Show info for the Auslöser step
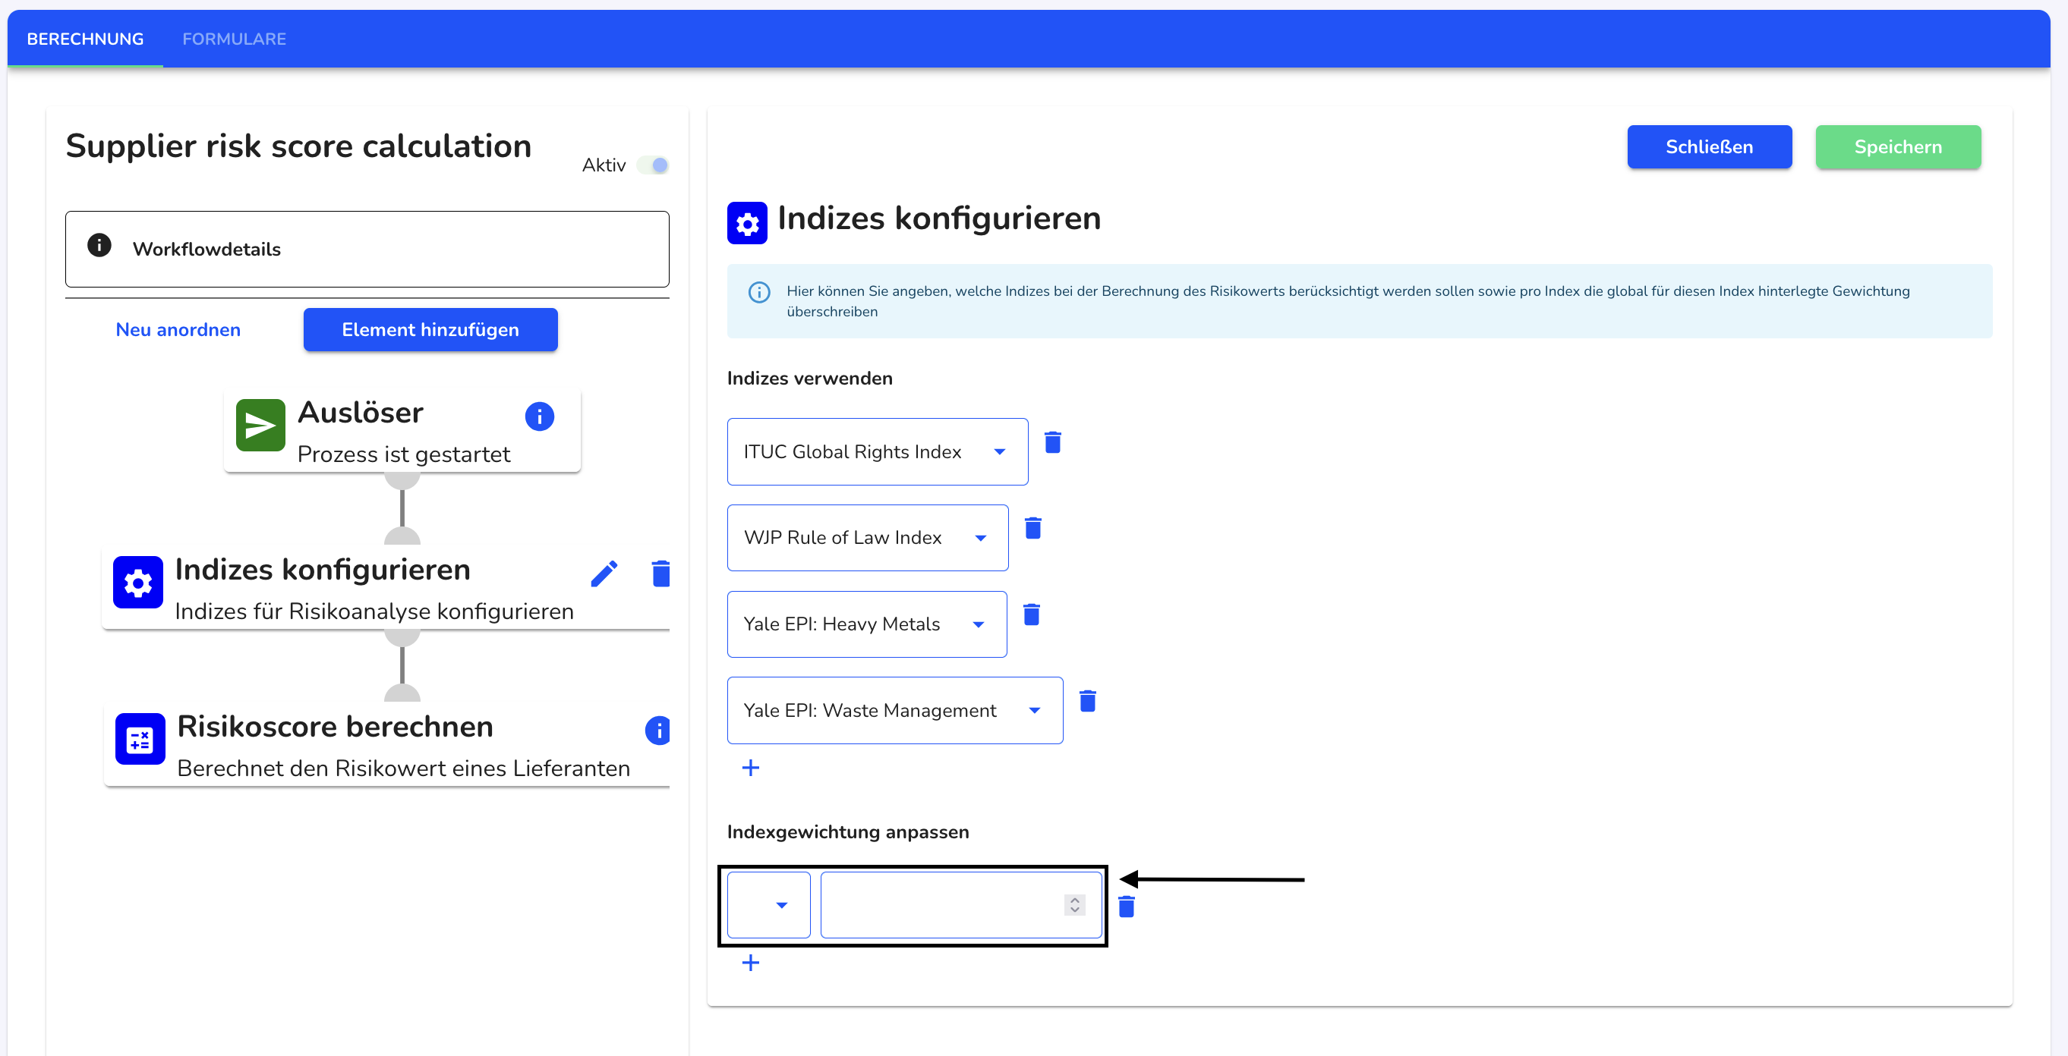 539,416
